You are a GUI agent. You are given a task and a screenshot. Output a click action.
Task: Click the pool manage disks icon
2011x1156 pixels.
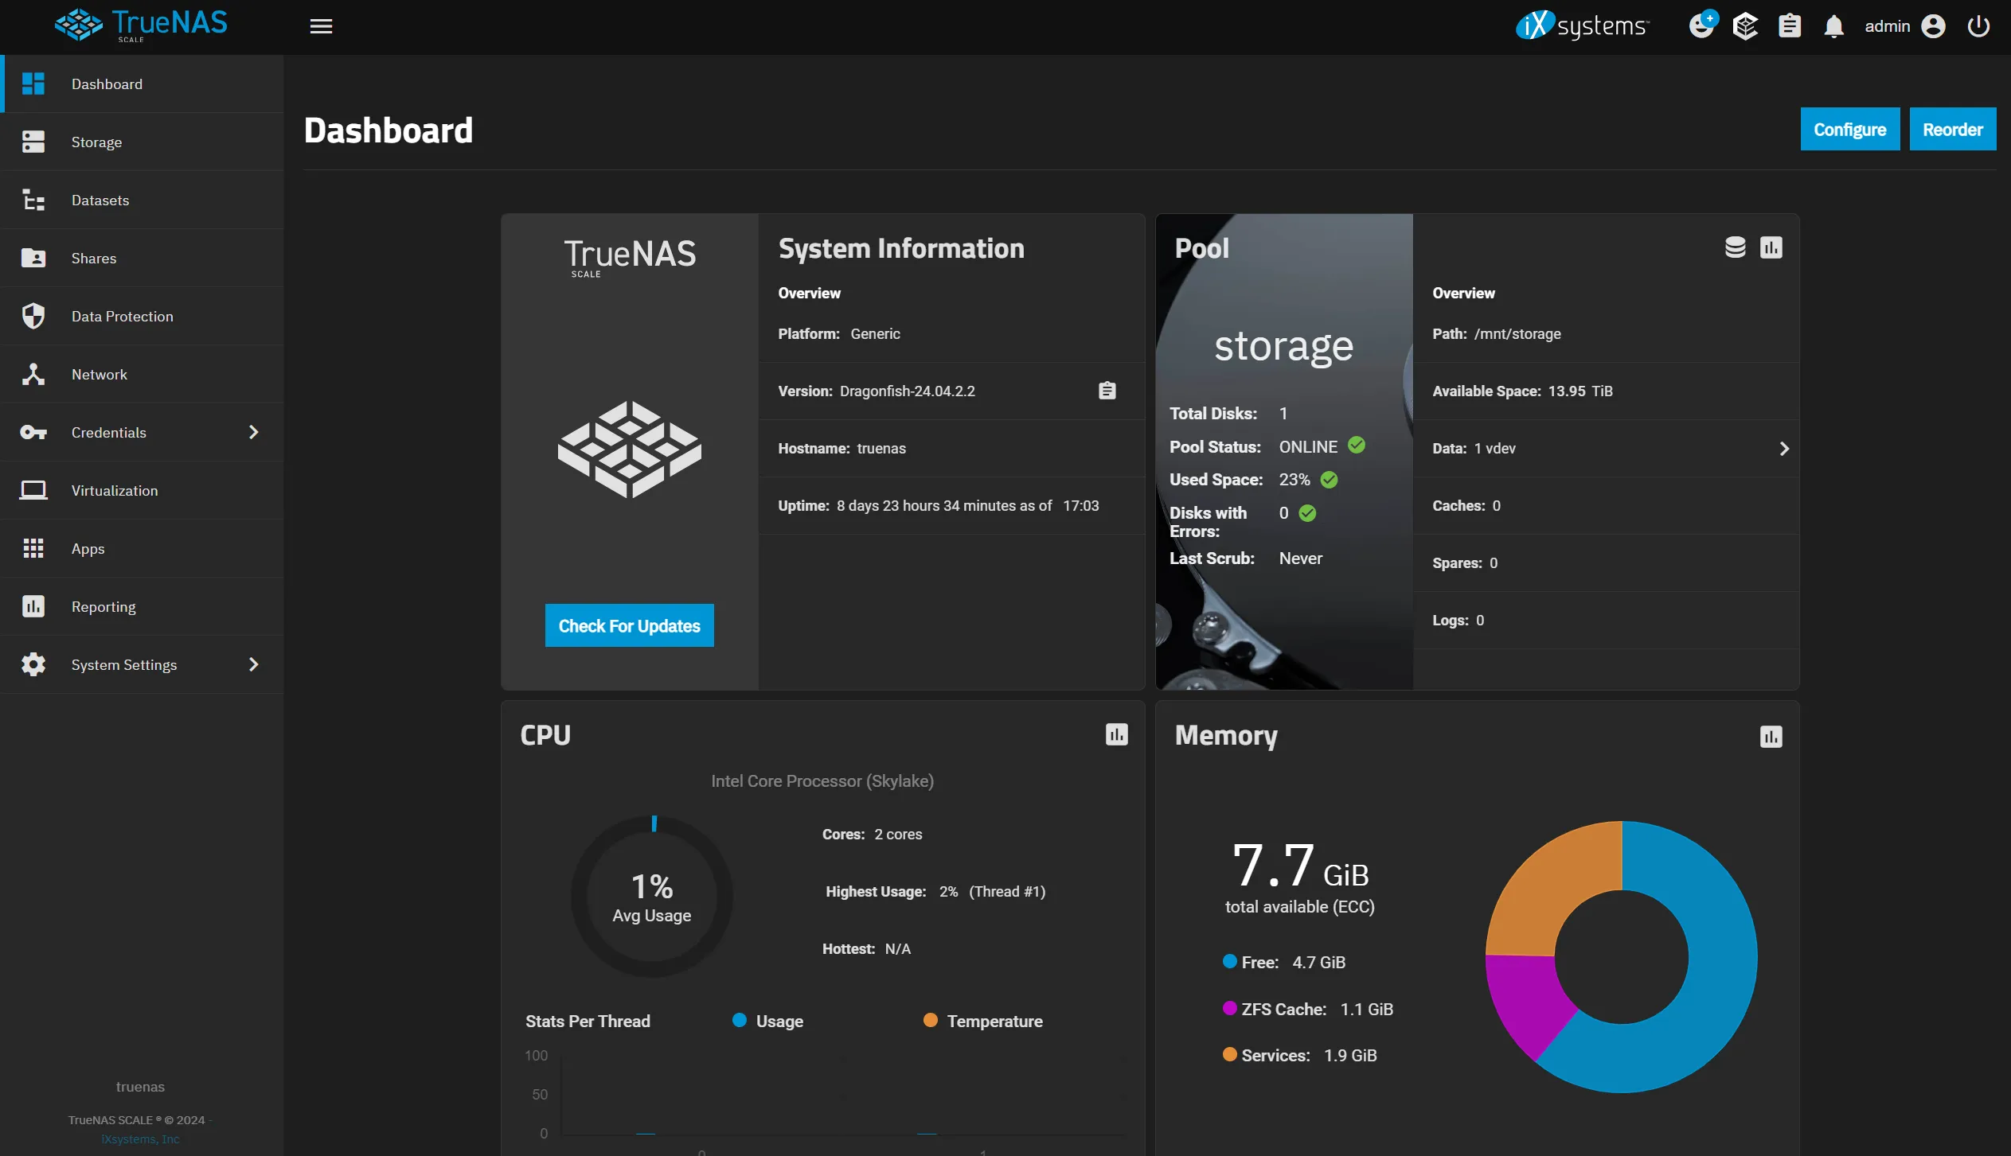tap(1735, 247)
